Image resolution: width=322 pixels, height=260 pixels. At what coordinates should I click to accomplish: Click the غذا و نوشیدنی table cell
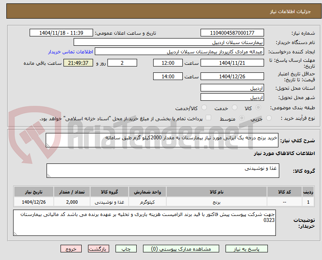point(109,202)
